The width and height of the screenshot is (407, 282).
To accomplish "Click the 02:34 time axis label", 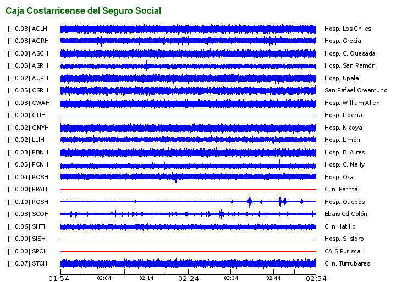I will [x=231, y=278].
